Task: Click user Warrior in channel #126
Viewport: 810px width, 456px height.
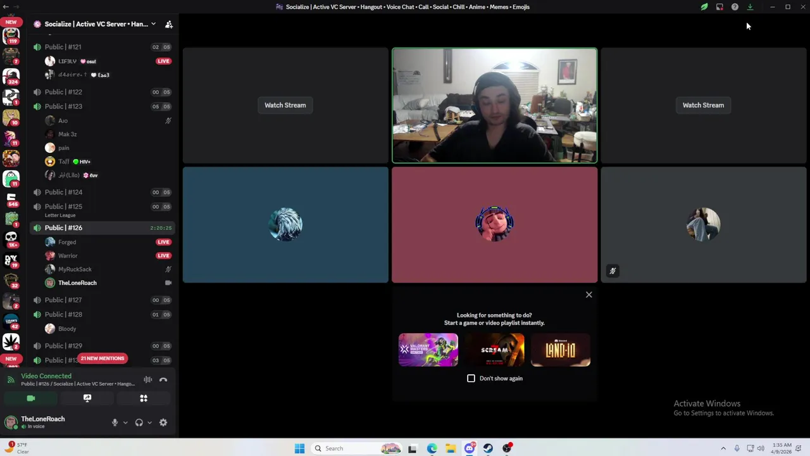Action: (x=108, y=256)
